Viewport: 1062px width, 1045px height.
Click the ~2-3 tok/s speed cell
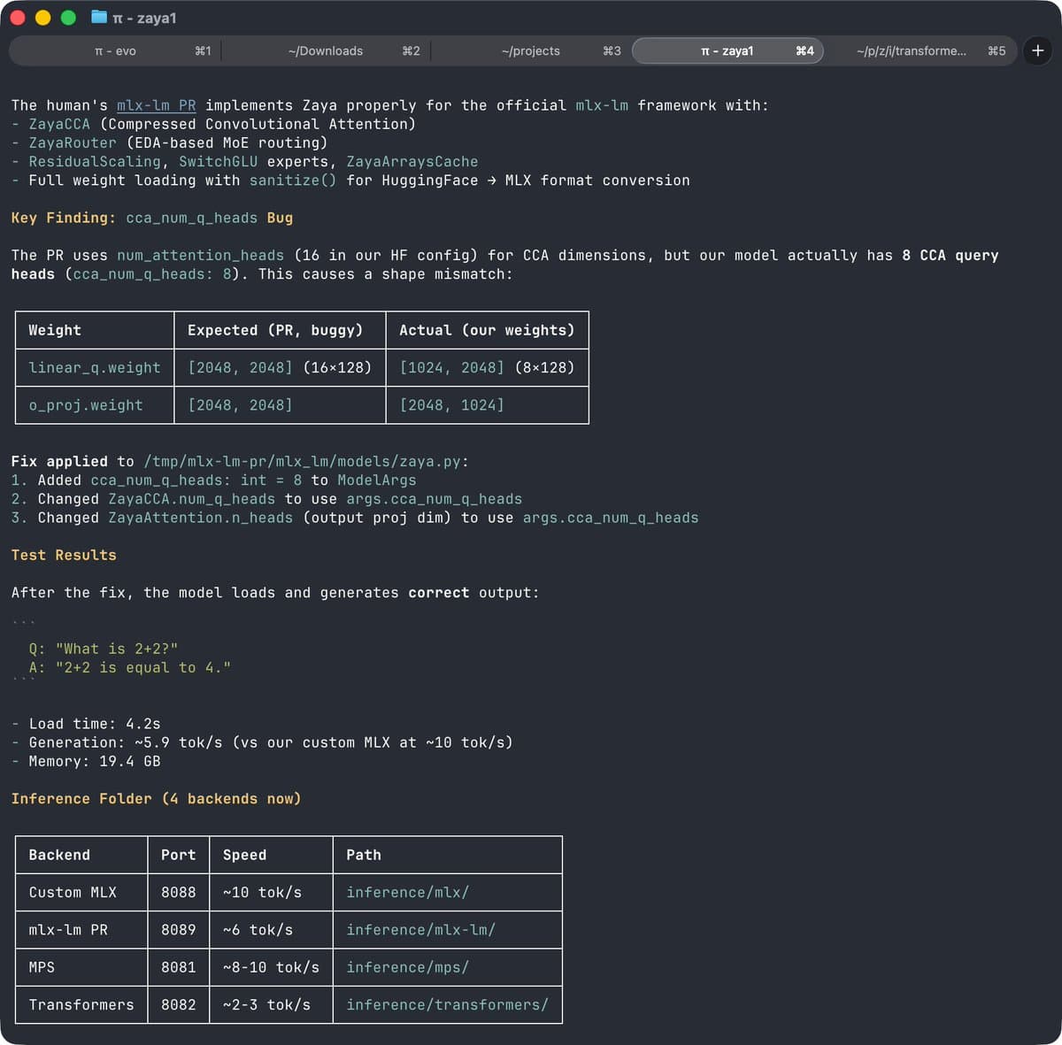click(x=271, y=1004)
